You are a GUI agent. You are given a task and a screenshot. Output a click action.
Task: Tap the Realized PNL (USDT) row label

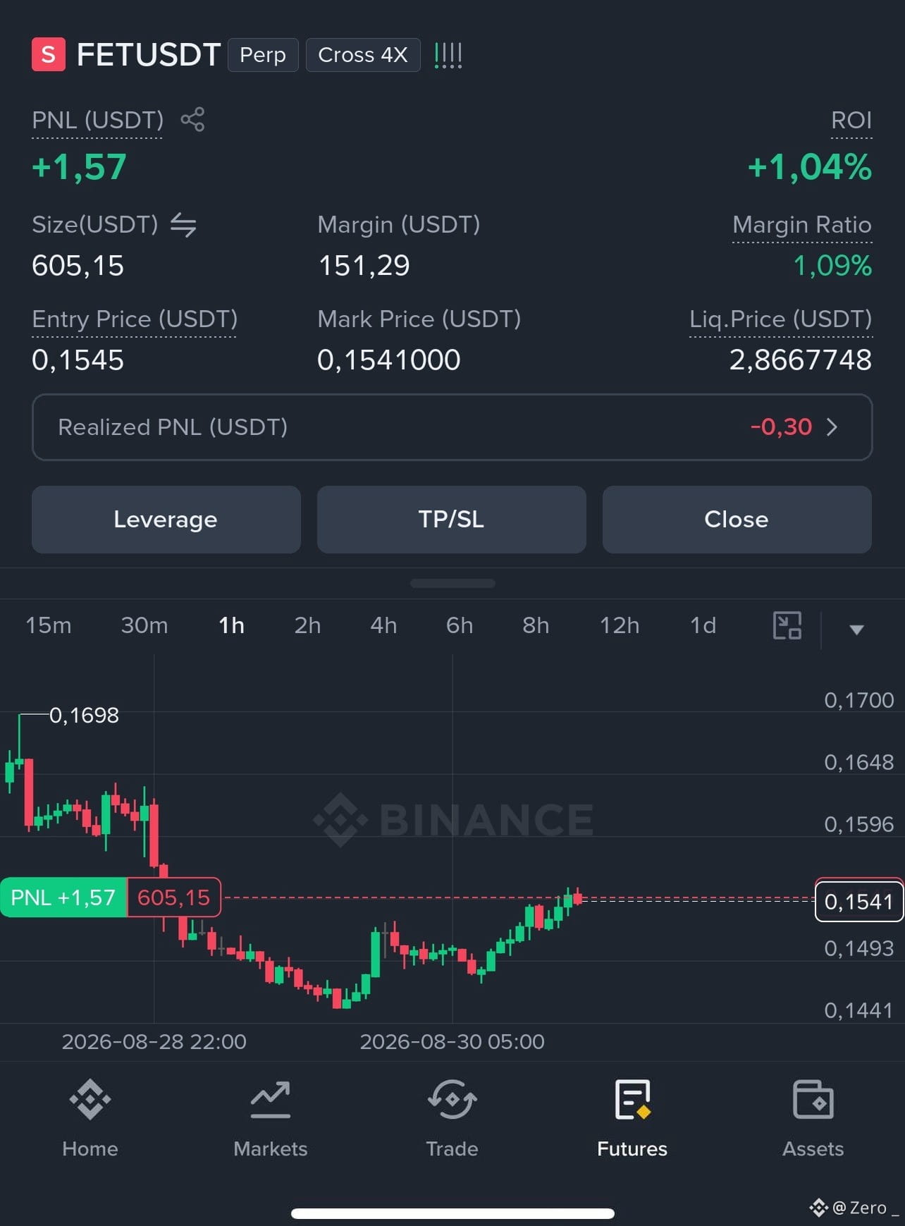click(x=173, y=427)
